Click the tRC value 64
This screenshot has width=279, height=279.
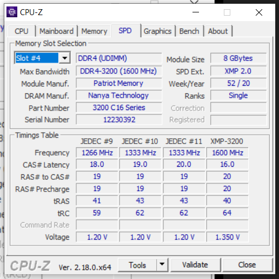[227, 213]
